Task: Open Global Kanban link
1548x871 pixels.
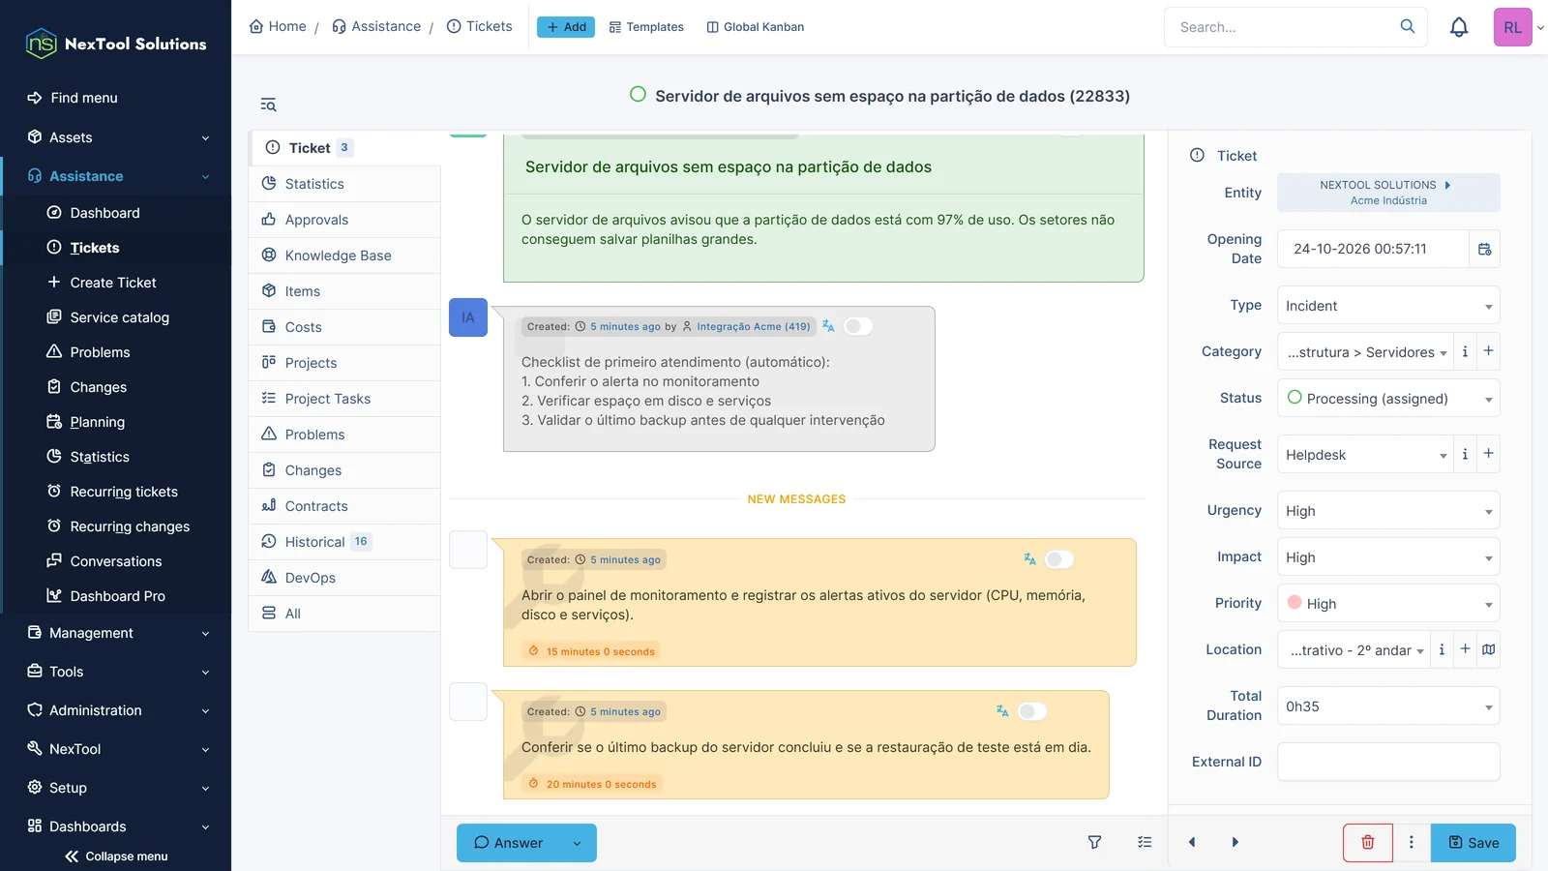Action: [756, 27]
